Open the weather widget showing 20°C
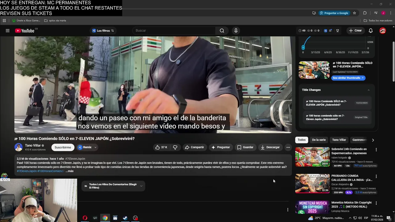This screenshot has width=395, height=222. click(x=326, y=218)
